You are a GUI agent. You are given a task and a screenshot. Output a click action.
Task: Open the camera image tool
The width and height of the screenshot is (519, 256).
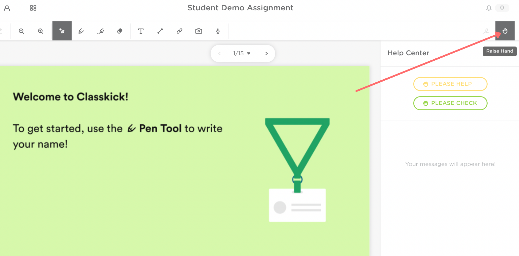point(199,31)
